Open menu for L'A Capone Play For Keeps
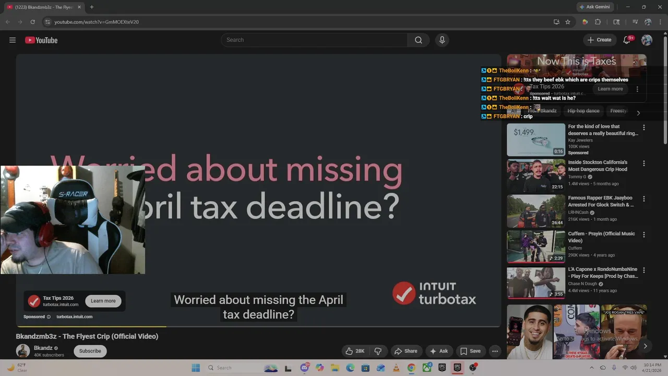 [644, 270]
